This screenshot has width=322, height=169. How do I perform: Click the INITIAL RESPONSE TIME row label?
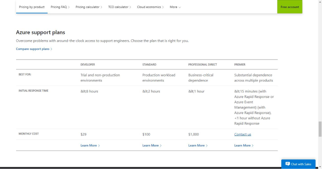click(33, 90)
